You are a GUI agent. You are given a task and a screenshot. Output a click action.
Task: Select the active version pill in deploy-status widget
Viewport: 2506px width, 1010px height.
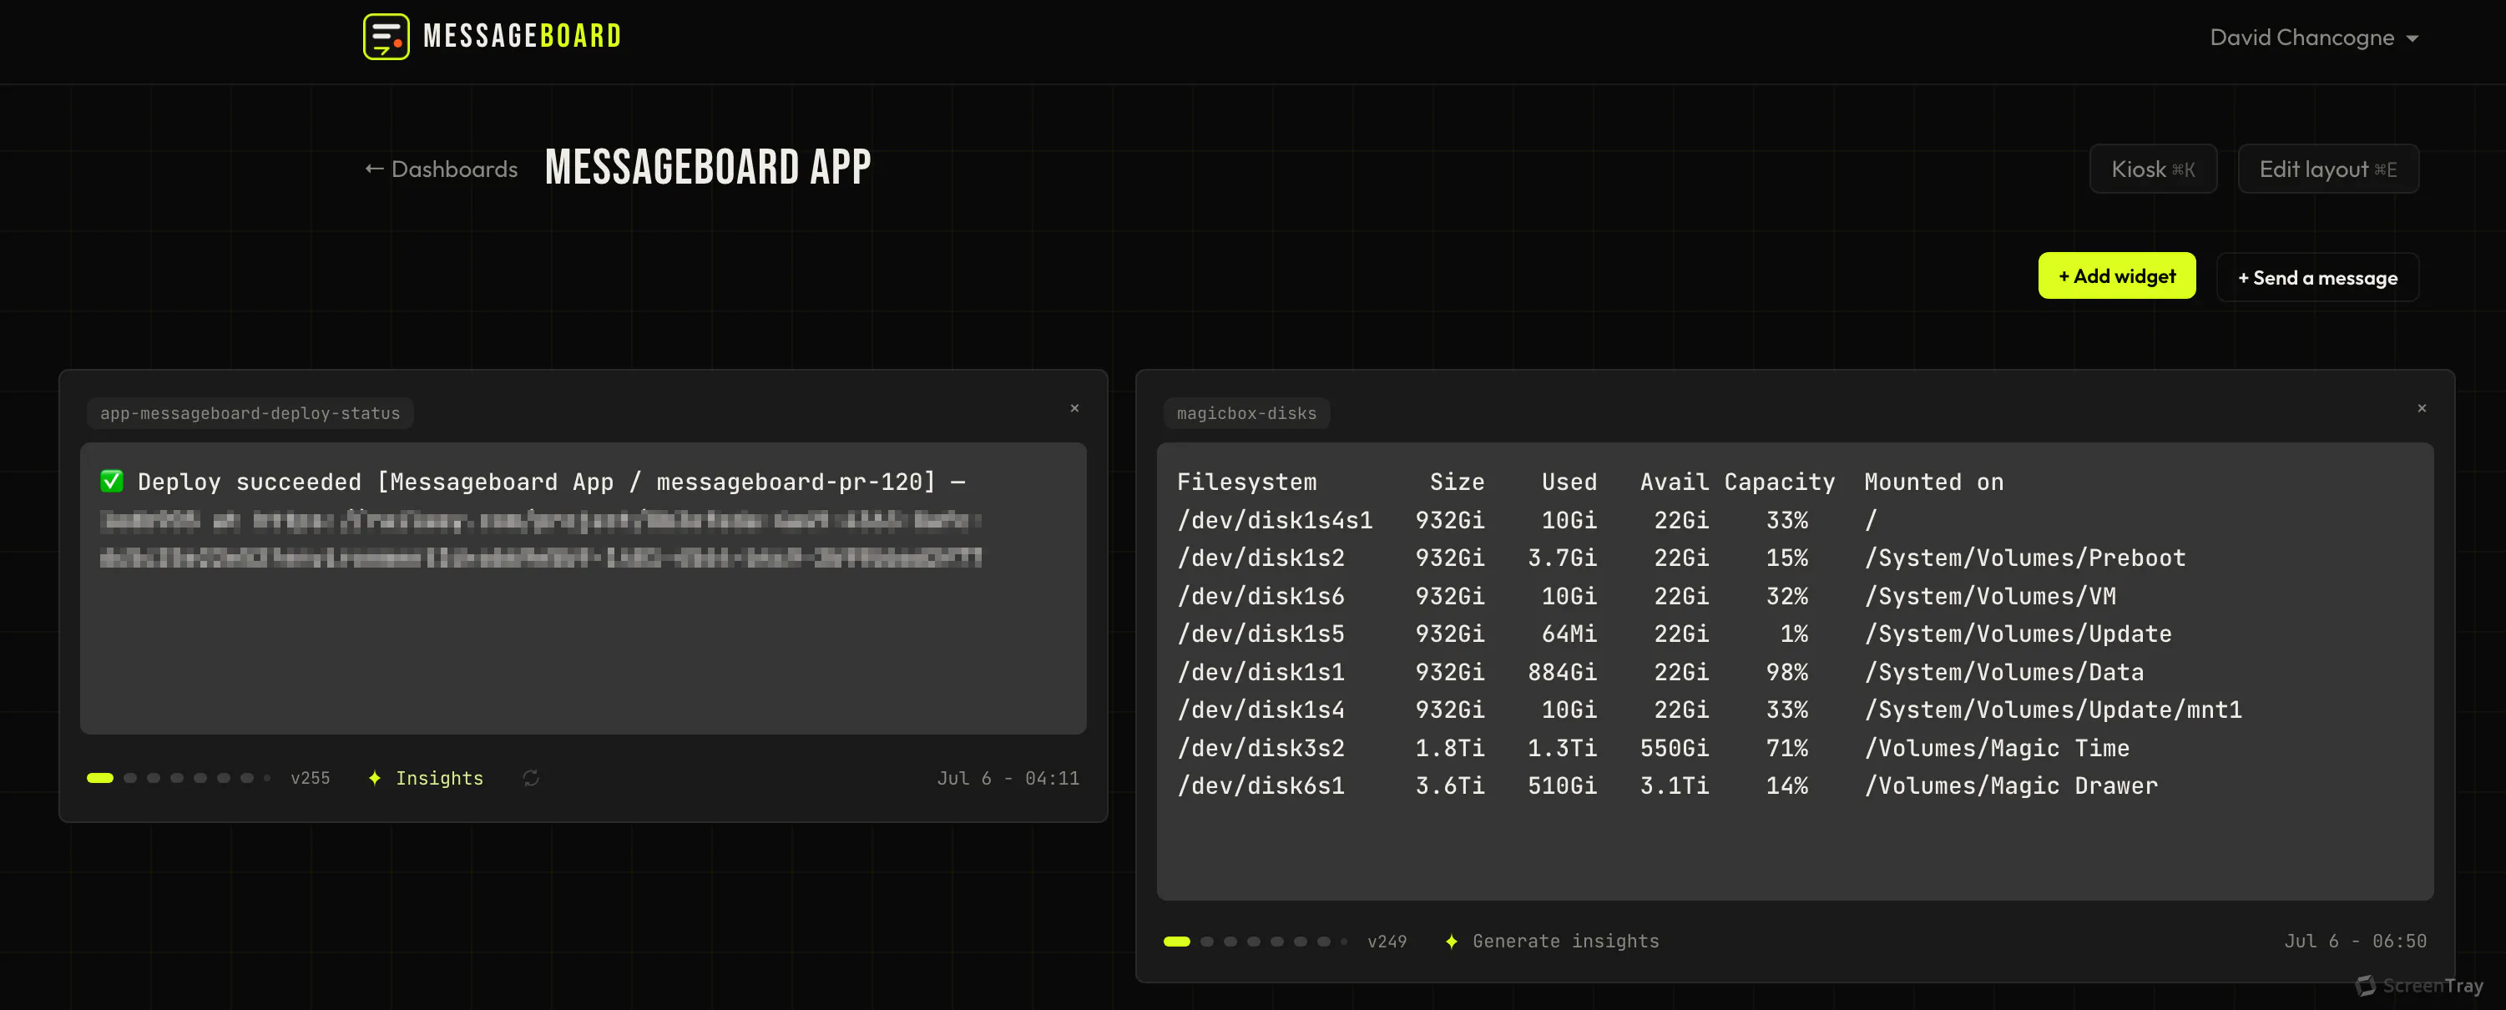tap(100, 777)
